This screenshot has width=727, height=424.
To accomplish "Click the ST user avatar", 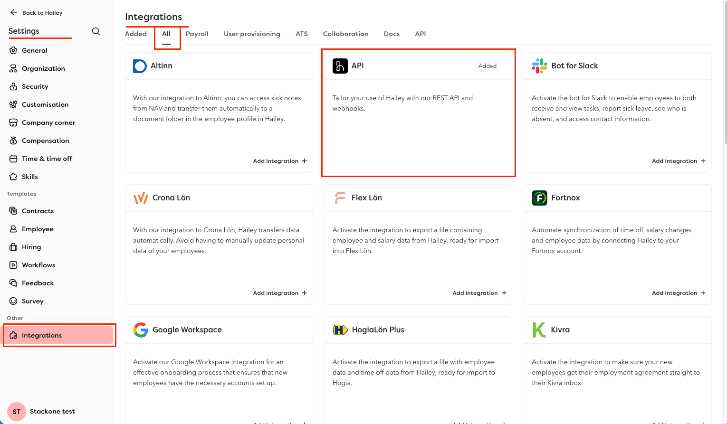I will point(17,412).
